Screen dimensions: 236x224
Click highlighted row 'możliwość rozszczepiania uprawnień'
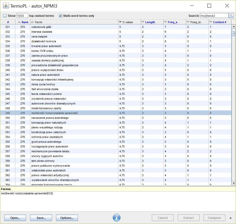(x=116, y=113)
